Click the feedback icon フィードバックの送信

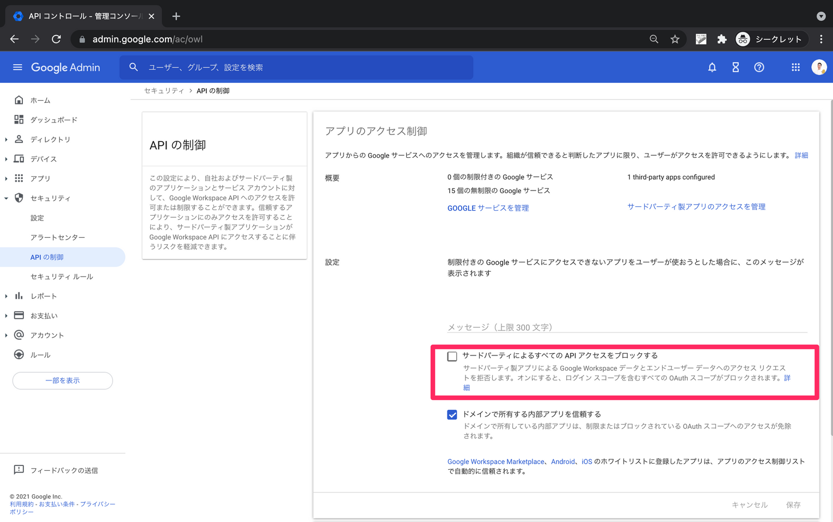point(19,470)
